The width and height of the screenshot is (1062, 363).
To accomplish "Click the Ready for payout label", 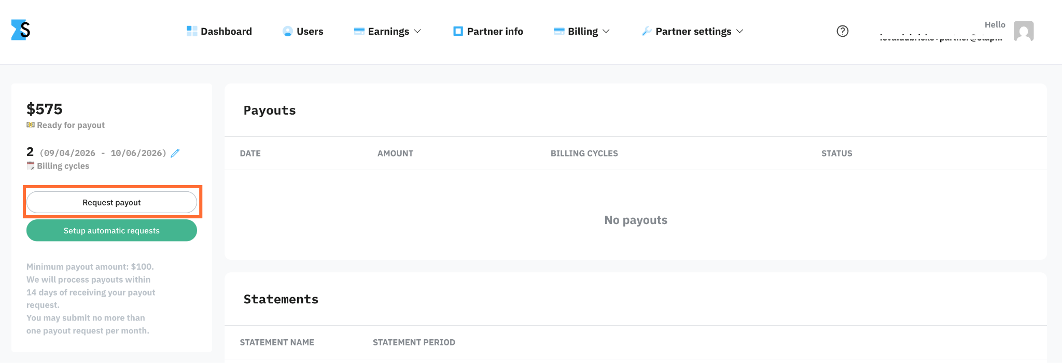I will [71, 125].
